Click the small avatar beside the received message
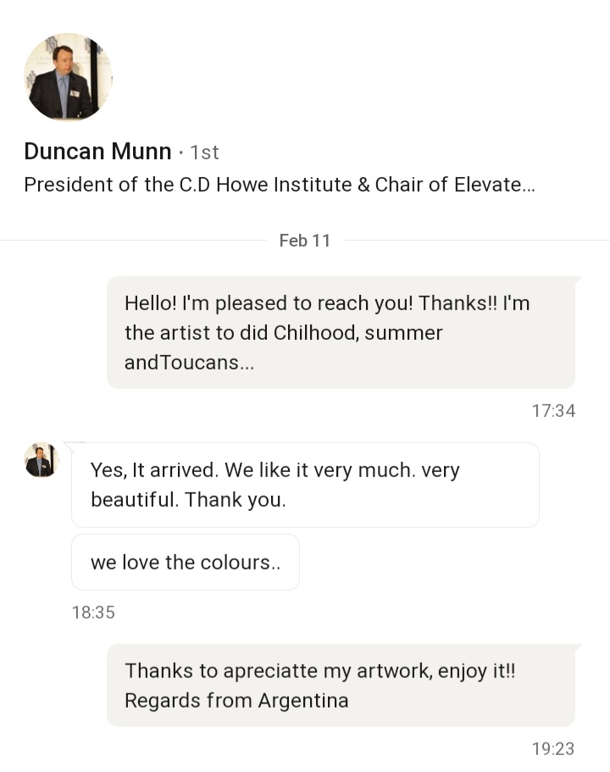This screenshot has height=772, width=610. pyautogui.click(x=40, y=460)
